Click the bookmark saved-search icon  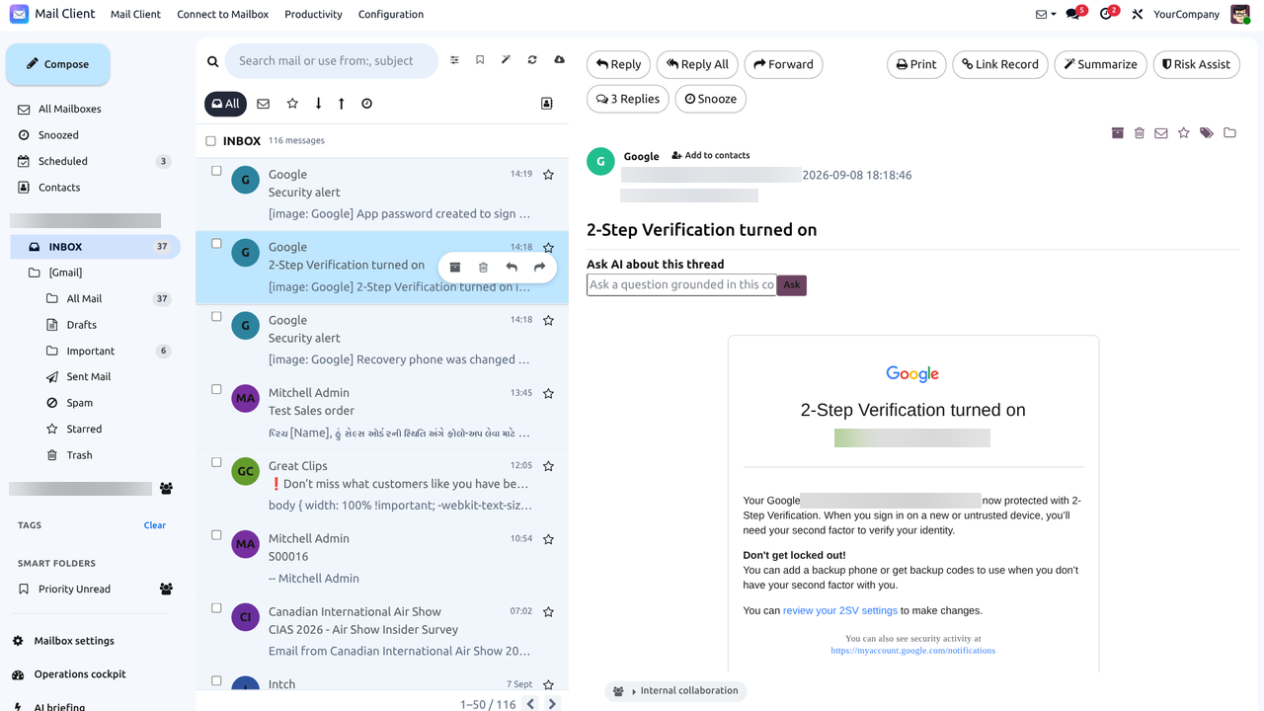pos(480,60)
